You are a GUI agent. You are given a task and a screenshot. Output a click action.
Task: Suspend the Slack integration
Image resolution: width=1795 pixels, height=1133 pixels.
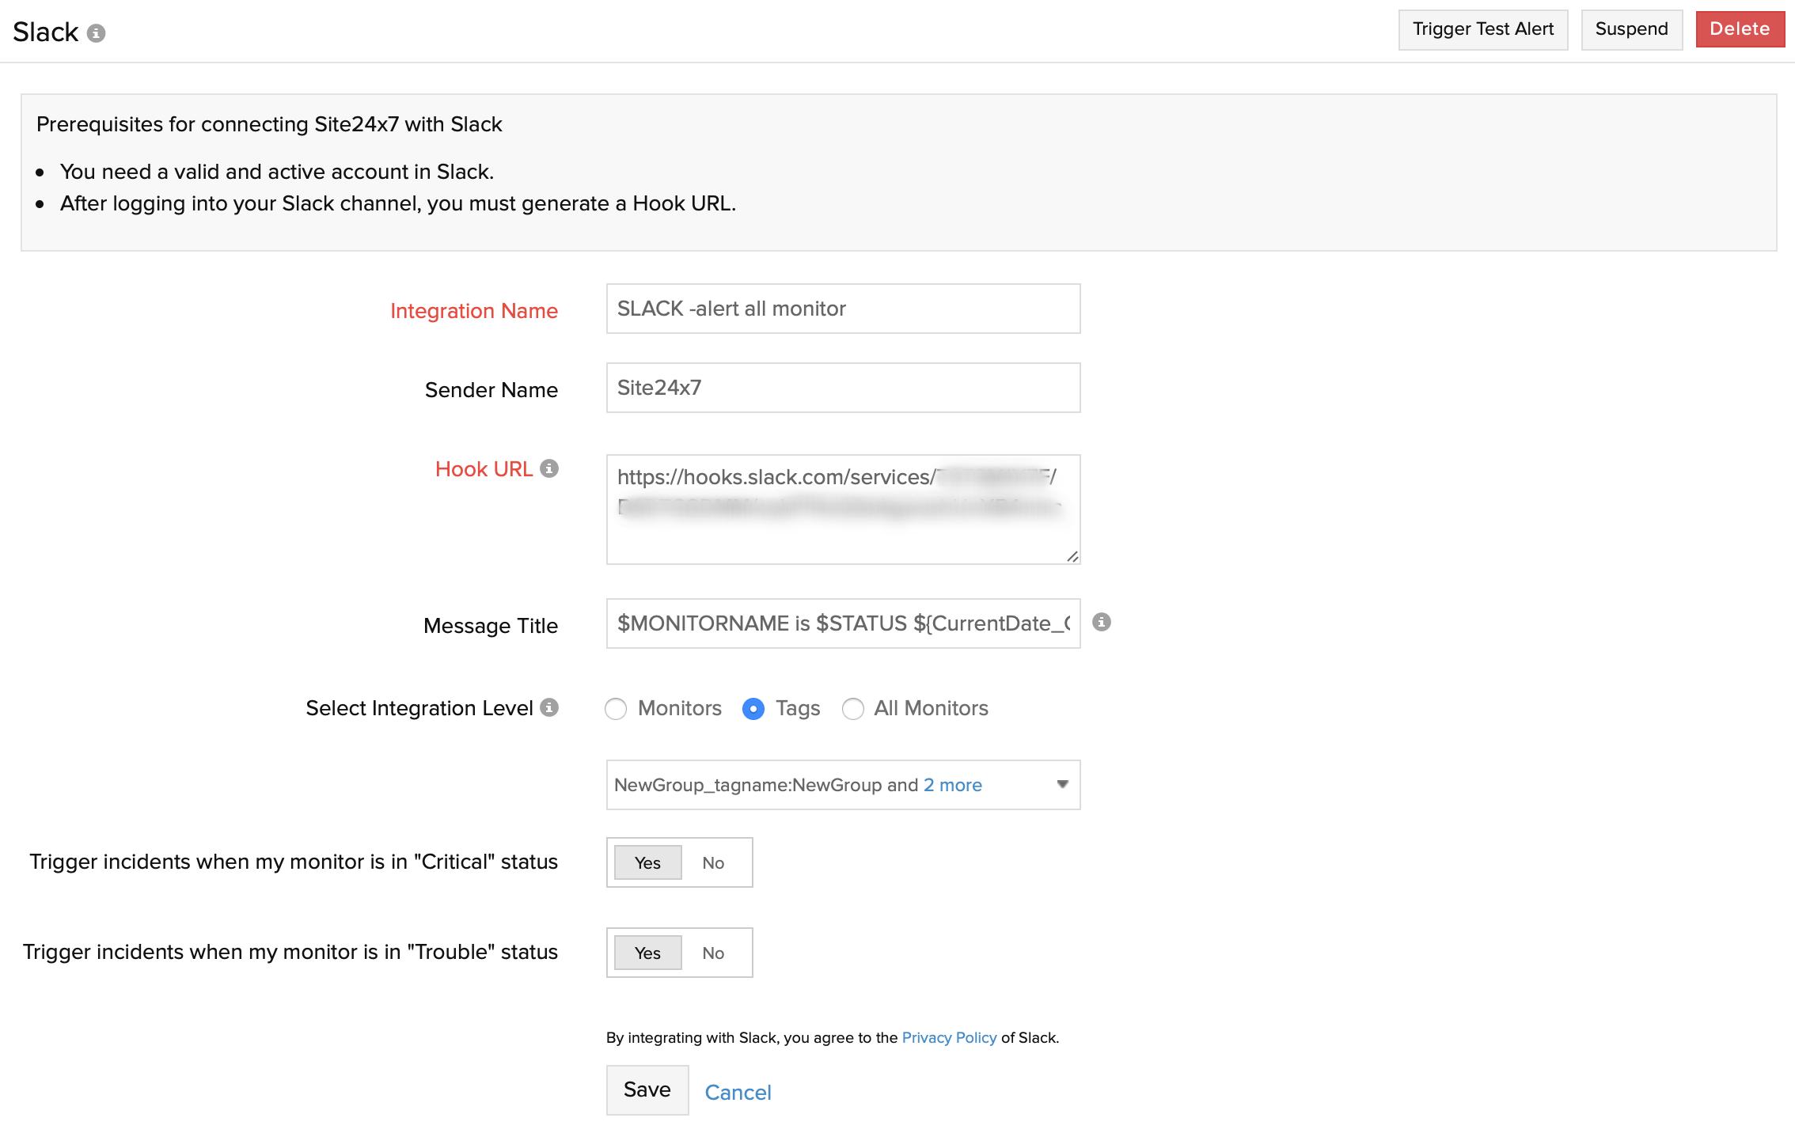click(x=1631, y=29)
